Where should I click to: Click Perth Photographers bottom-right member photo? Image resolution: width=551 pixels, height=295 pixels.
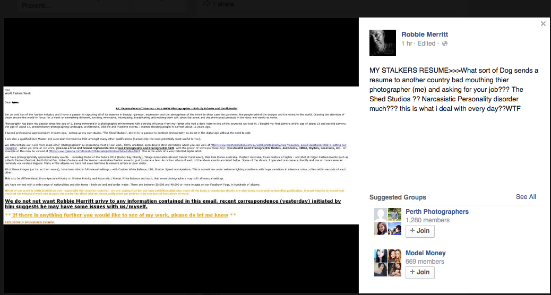[394, 228]
